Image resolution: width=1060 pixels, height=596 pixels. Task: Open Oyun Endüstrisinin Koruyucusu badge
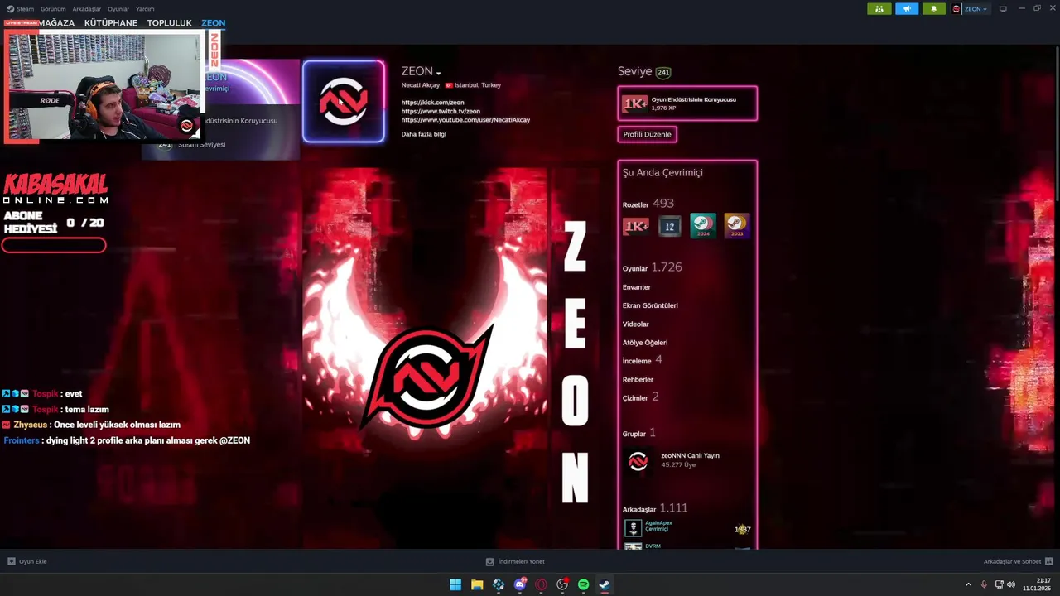687,103
